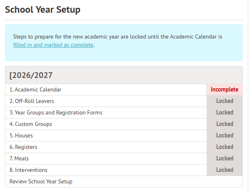249x192 pixels.
Task: Click Locked badge for Year Groups row
Action: [x=224, y=112]
